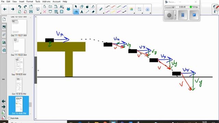Undo the last action
This screenshot has width=219, height=123.
pyautogui.click(x=20, y=6)
